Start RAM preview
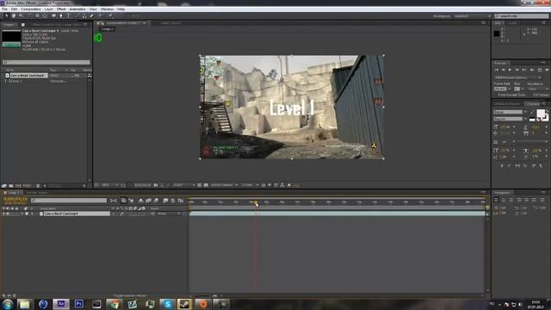 (547, 70)
